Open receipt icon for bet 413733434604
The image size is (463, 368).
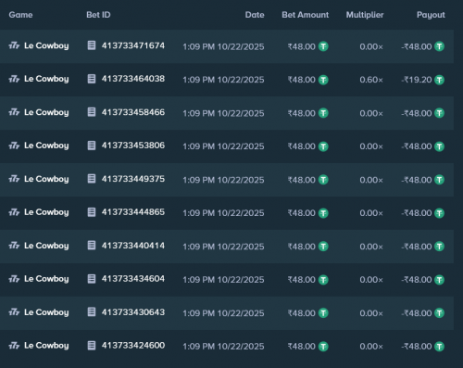click(x=92, y=279)
